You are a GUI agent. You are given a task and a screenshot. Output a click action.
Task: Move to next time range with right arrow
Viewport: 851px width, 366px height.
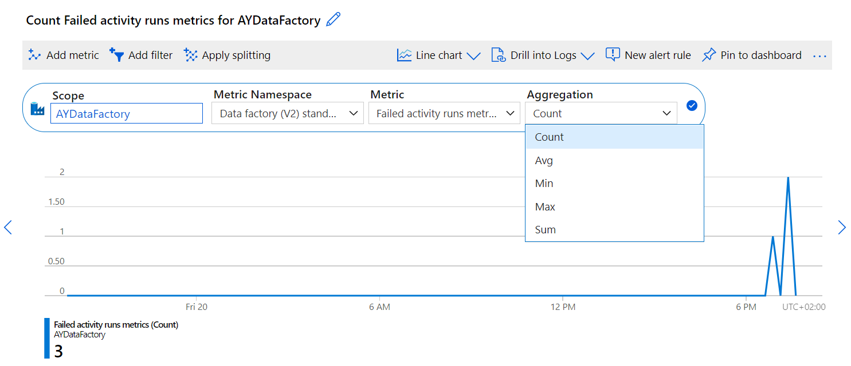[841, 227]
